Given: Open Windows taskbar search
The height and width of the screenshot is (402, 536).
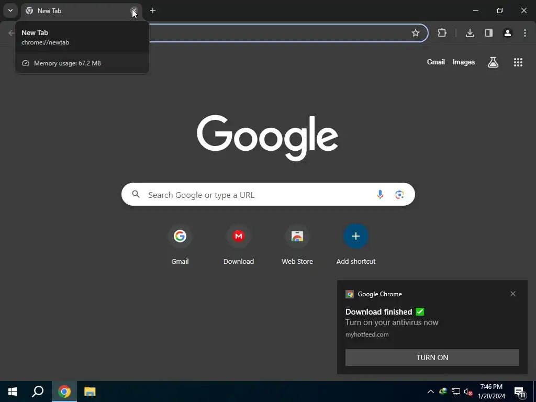Looking at the screenshot, I should click(x=38, y=392).
